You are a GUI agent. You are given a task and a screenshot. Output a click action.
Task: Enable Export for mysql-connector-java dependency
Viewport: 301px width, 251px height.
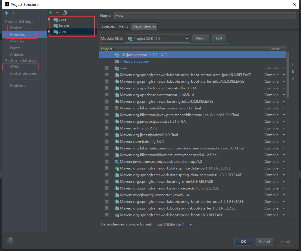[107, 195]
